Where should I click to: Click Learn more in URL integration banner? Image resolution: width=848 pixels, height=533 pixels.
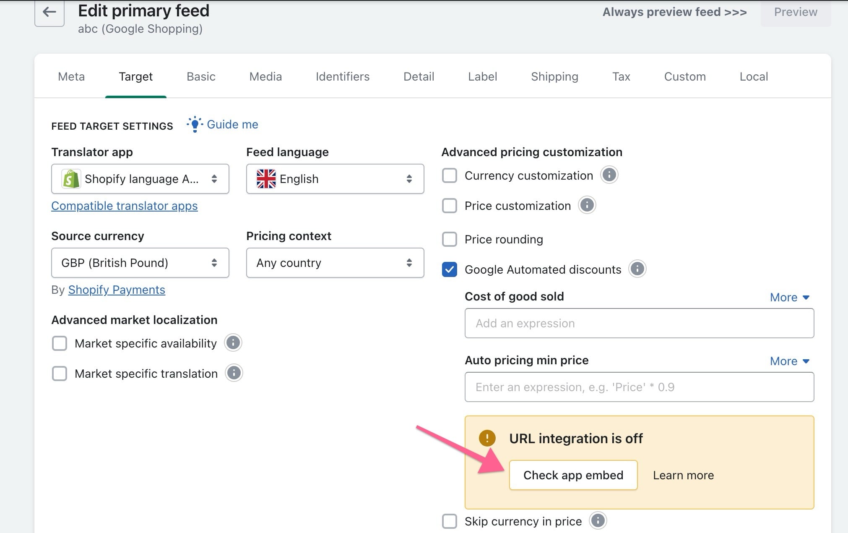coord(683,475)
